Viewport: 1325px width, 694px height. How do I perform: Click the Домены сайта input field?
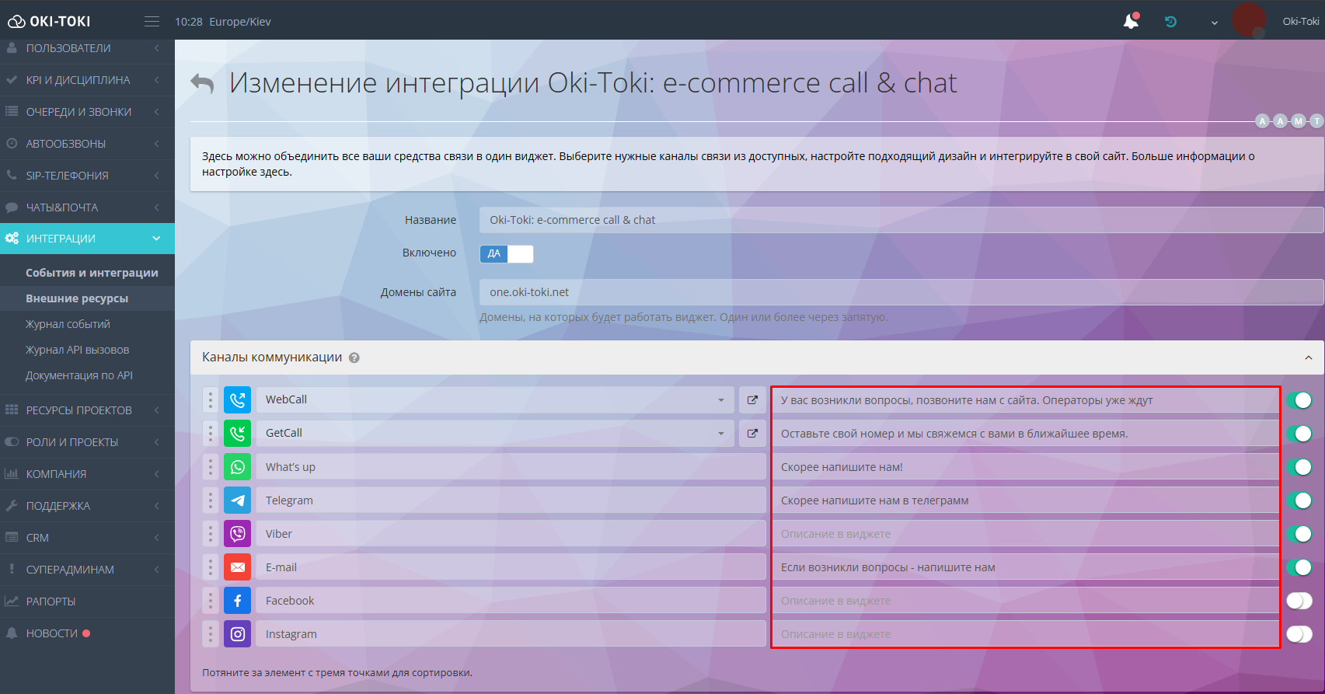(900, 292)
